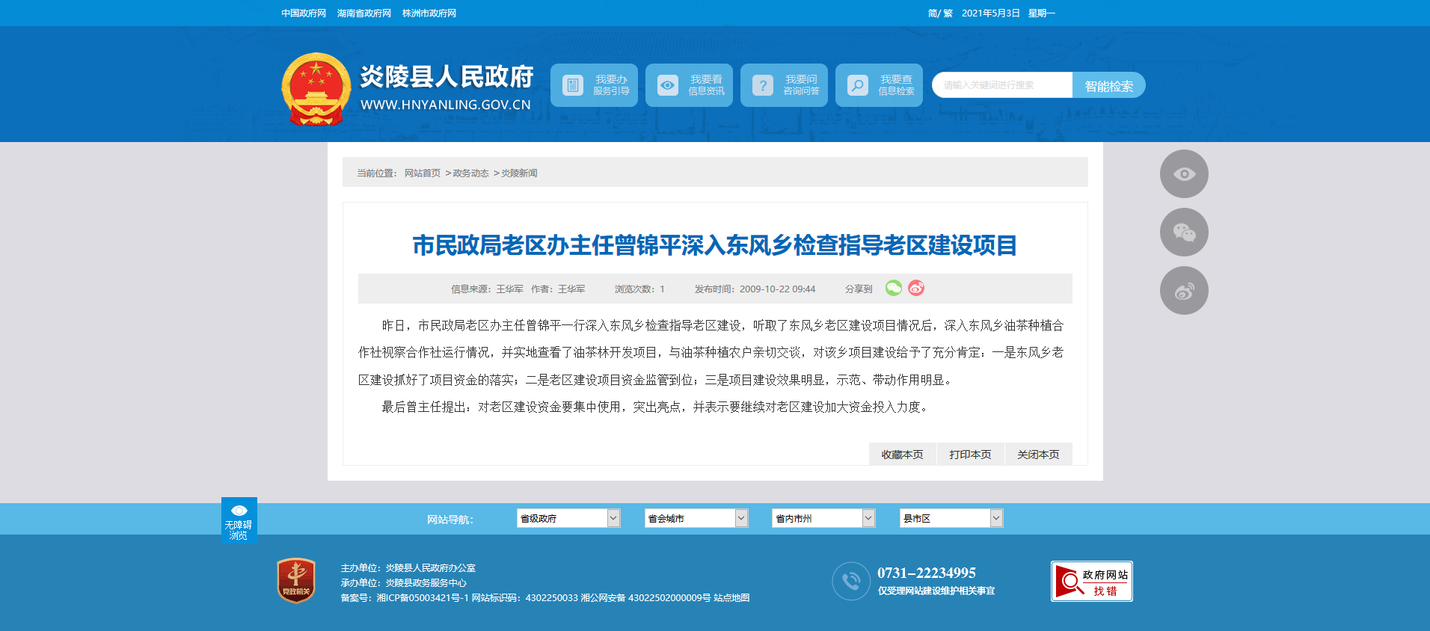Share article via green WeChat icon
The height and width of the screenshot is (631, 1430).
click(x=893, y=288)
